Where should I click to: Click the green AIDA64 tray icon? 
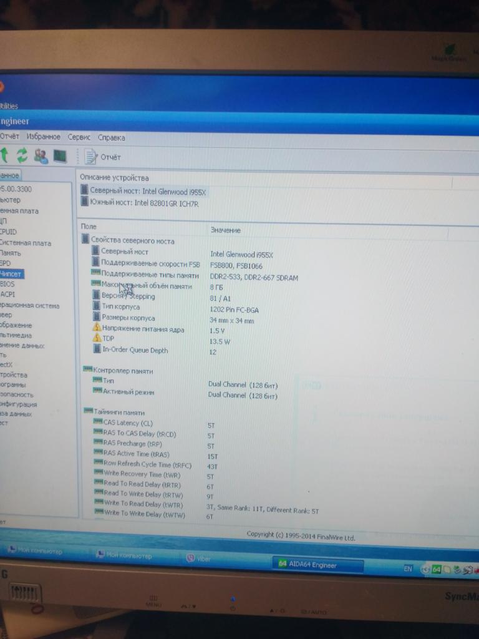[436, 569]
